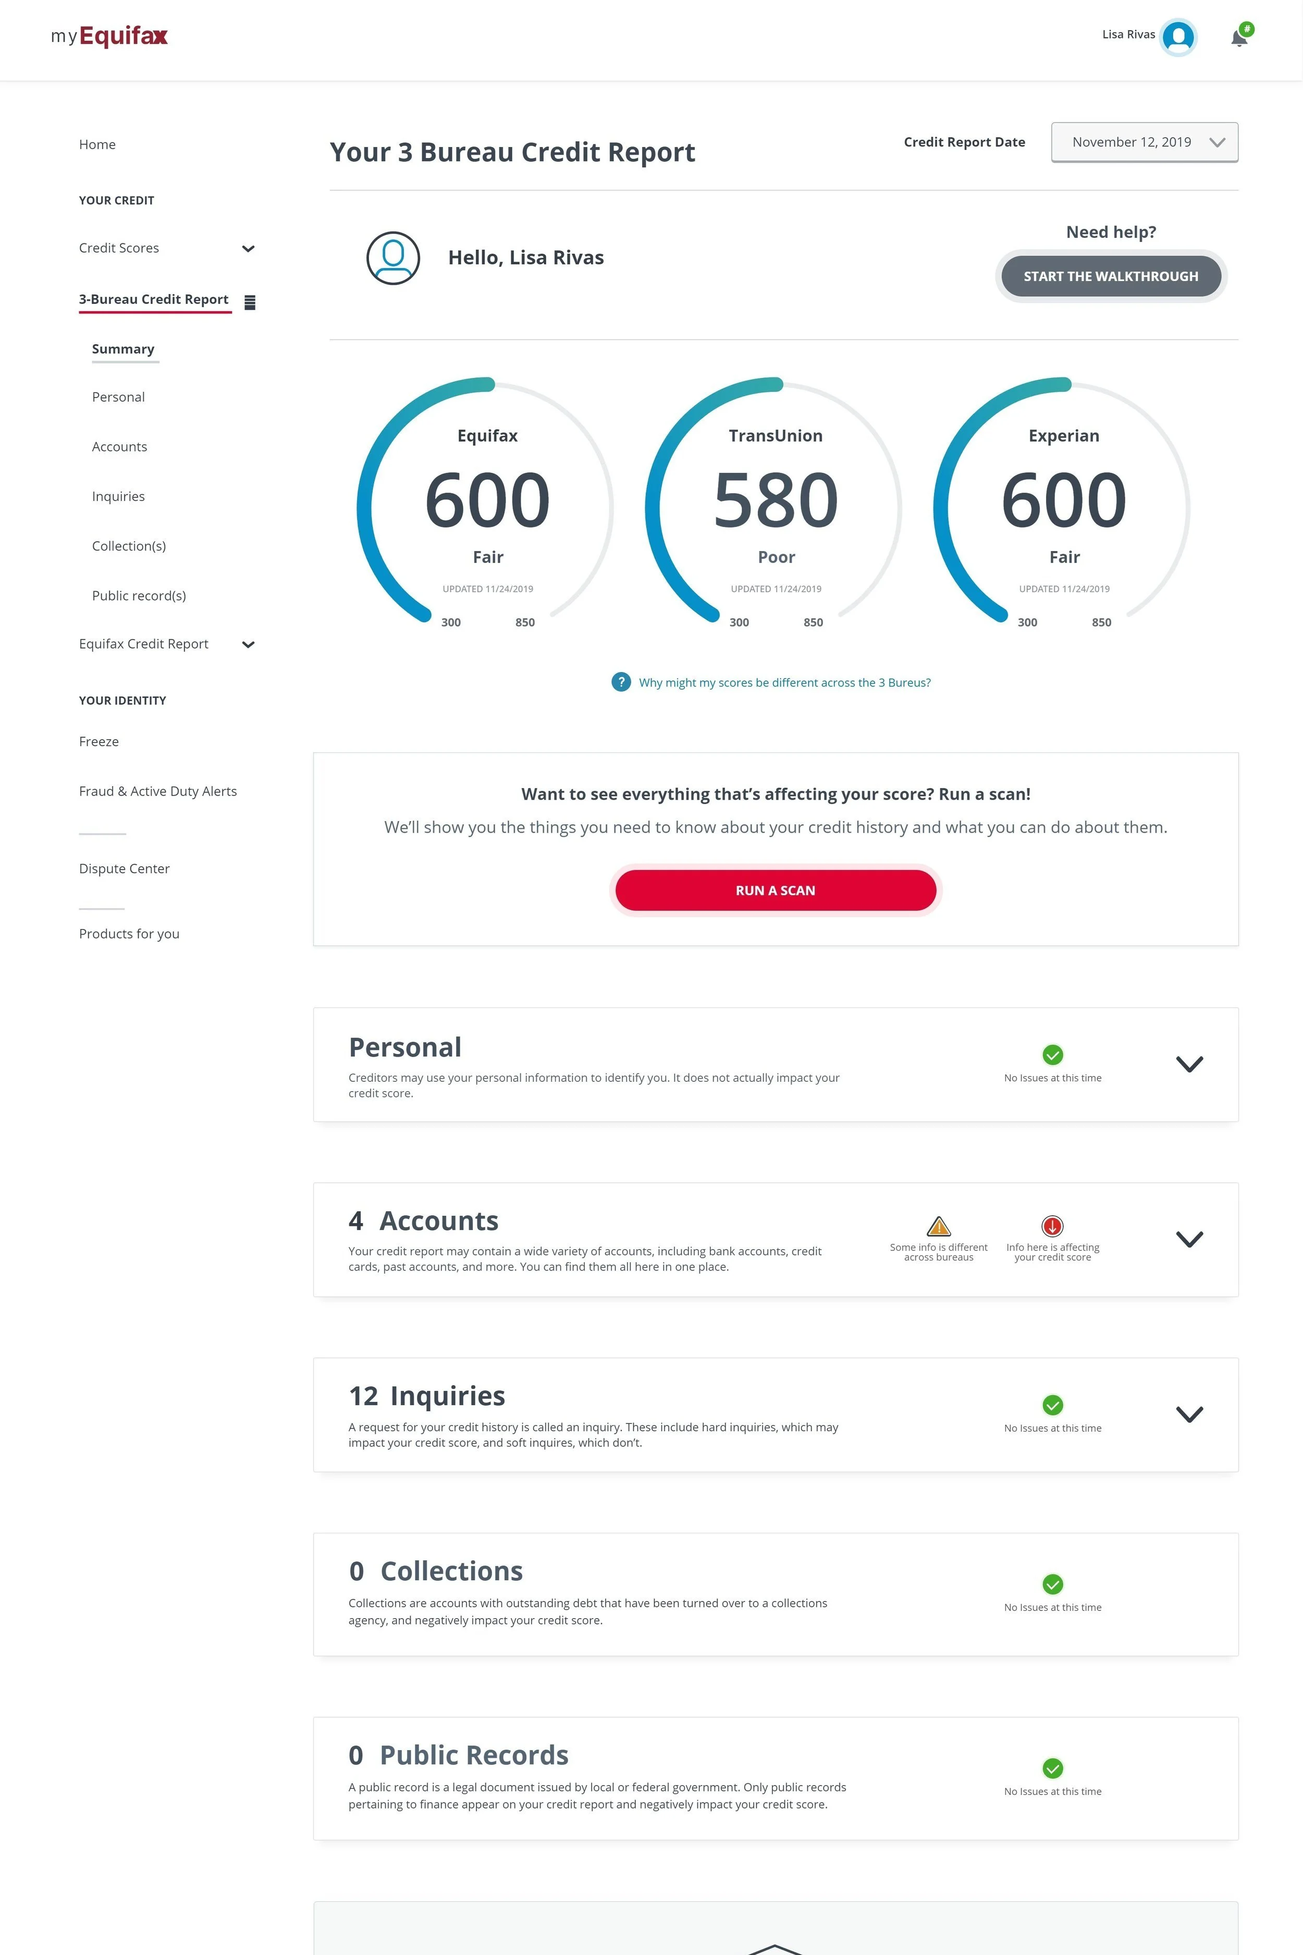The width and height of the screenshot is (1303, 1955).
Task: Expand the 4 Accounts card chevron
Action: point(1189,1239)
